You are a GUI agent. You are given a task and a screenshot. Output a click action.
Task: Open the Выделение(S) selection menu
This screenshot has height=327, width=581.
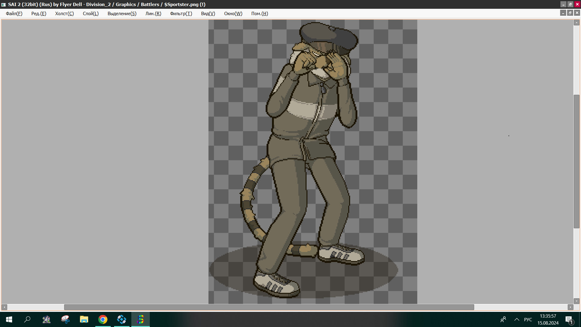pyautogui.click(x=122, y=14)
